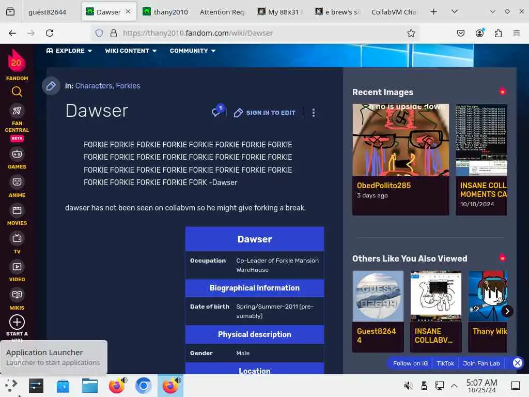
Task: Click the Join Fan Lab link
Action: 481,363
